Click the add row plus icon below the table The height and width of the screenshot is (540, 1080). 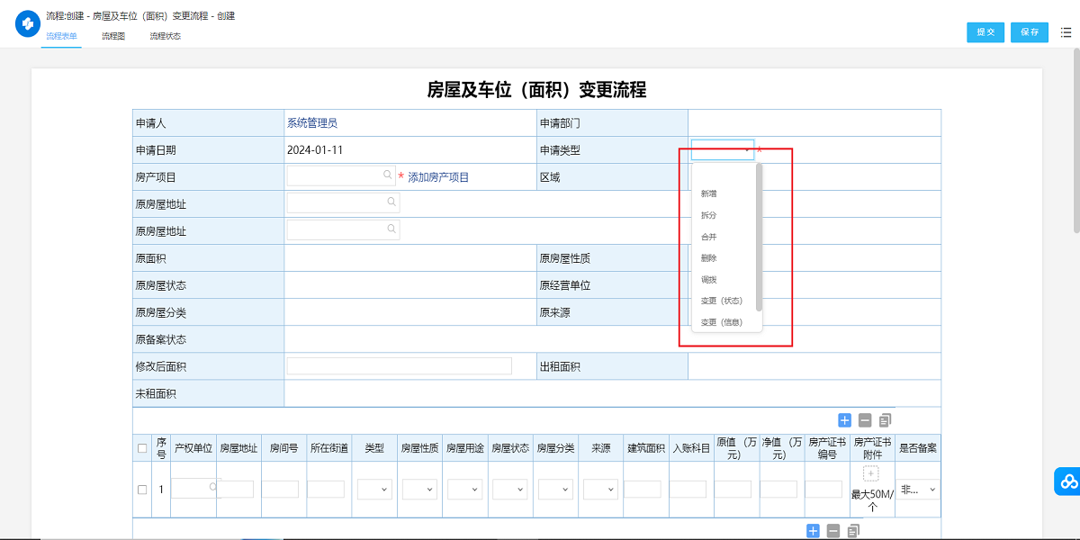pos(813,532)
